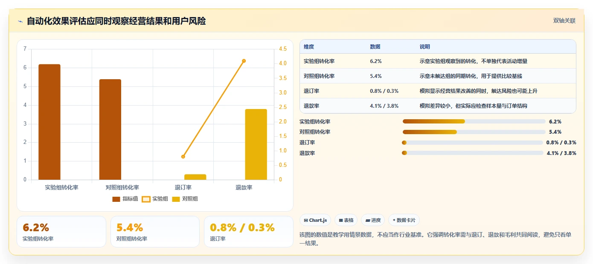Click the 4.1% / 3.8% value beside the progress bar
593x264 pixels.
(561, 153)
